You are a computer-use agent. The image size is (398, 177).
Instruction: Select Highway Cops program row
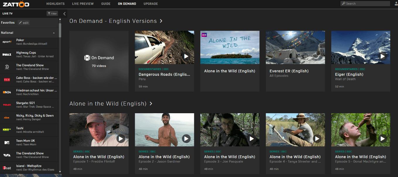tap(29, 54)
